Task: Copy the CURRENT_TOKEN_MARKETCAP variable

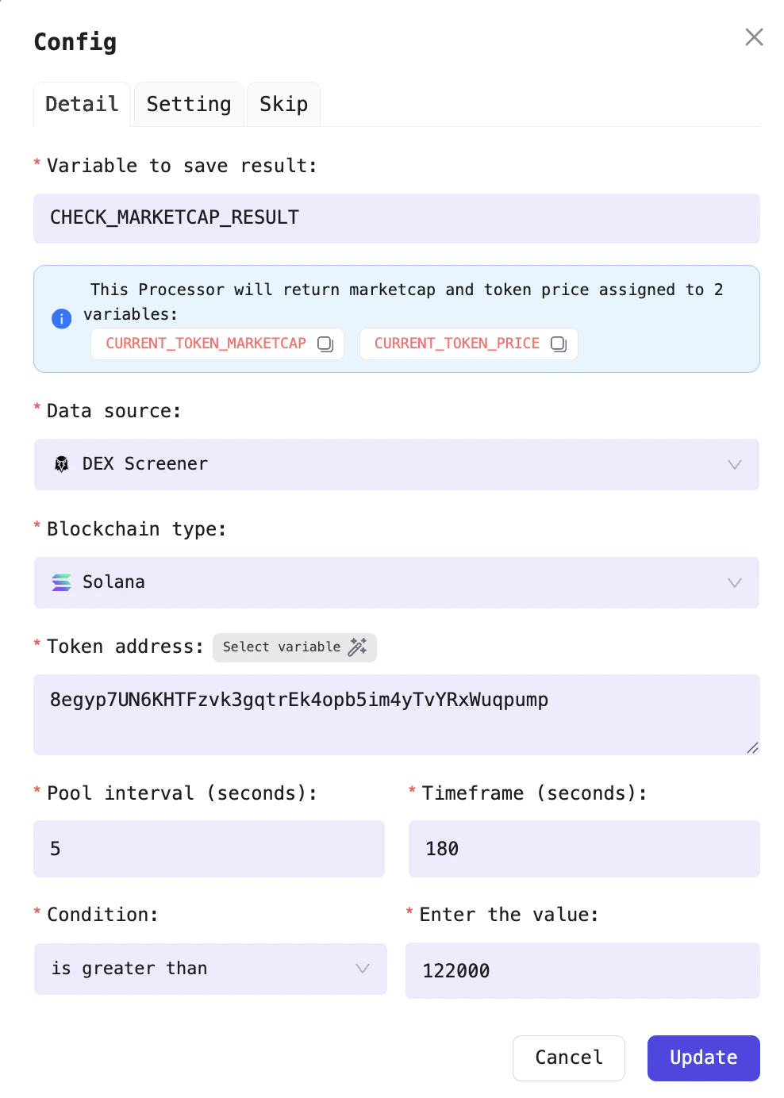Action: 325,344
